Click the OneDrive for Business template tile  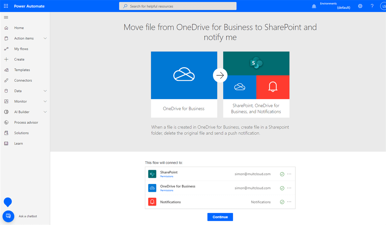pyautogui.click(x=184, y=84)
